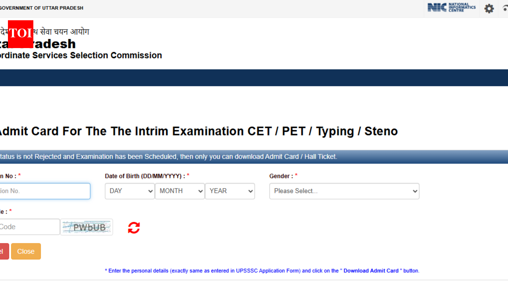
Task: Click the refresh captcha icon
Action: pos(134,227)
